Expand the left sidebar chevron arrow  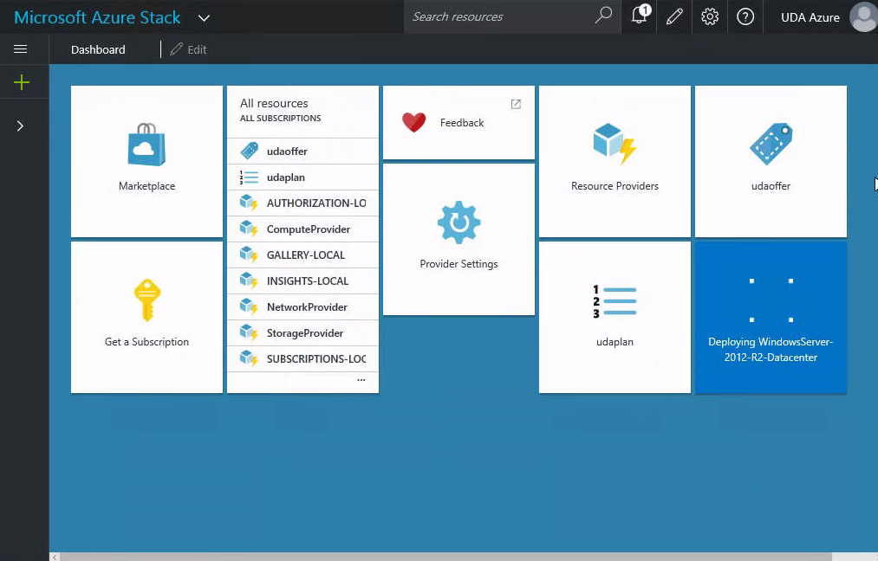21,126
